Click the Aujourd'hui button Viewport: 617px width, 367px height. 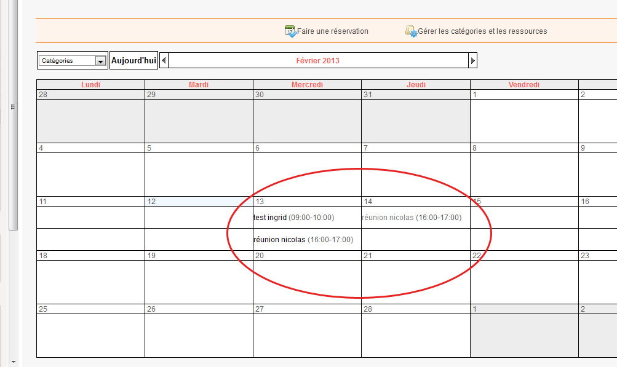pos(133,61)
